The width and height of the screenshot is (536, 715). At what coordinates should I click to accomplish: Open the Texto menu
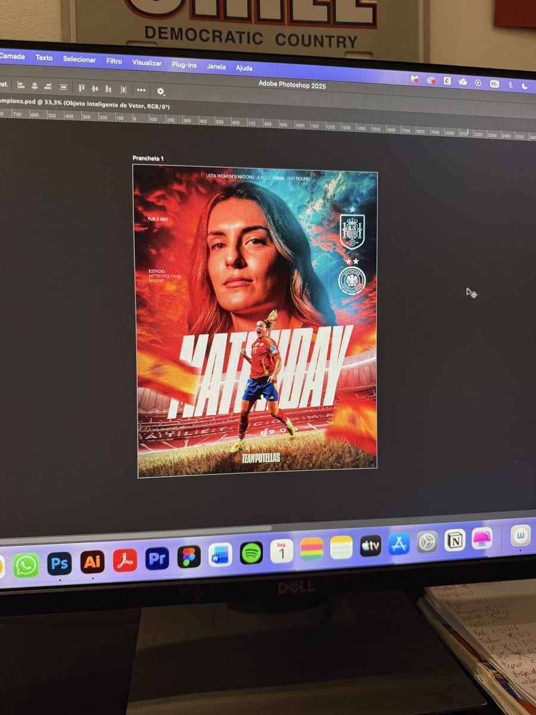pyautogui.click(x=44, y=58)
